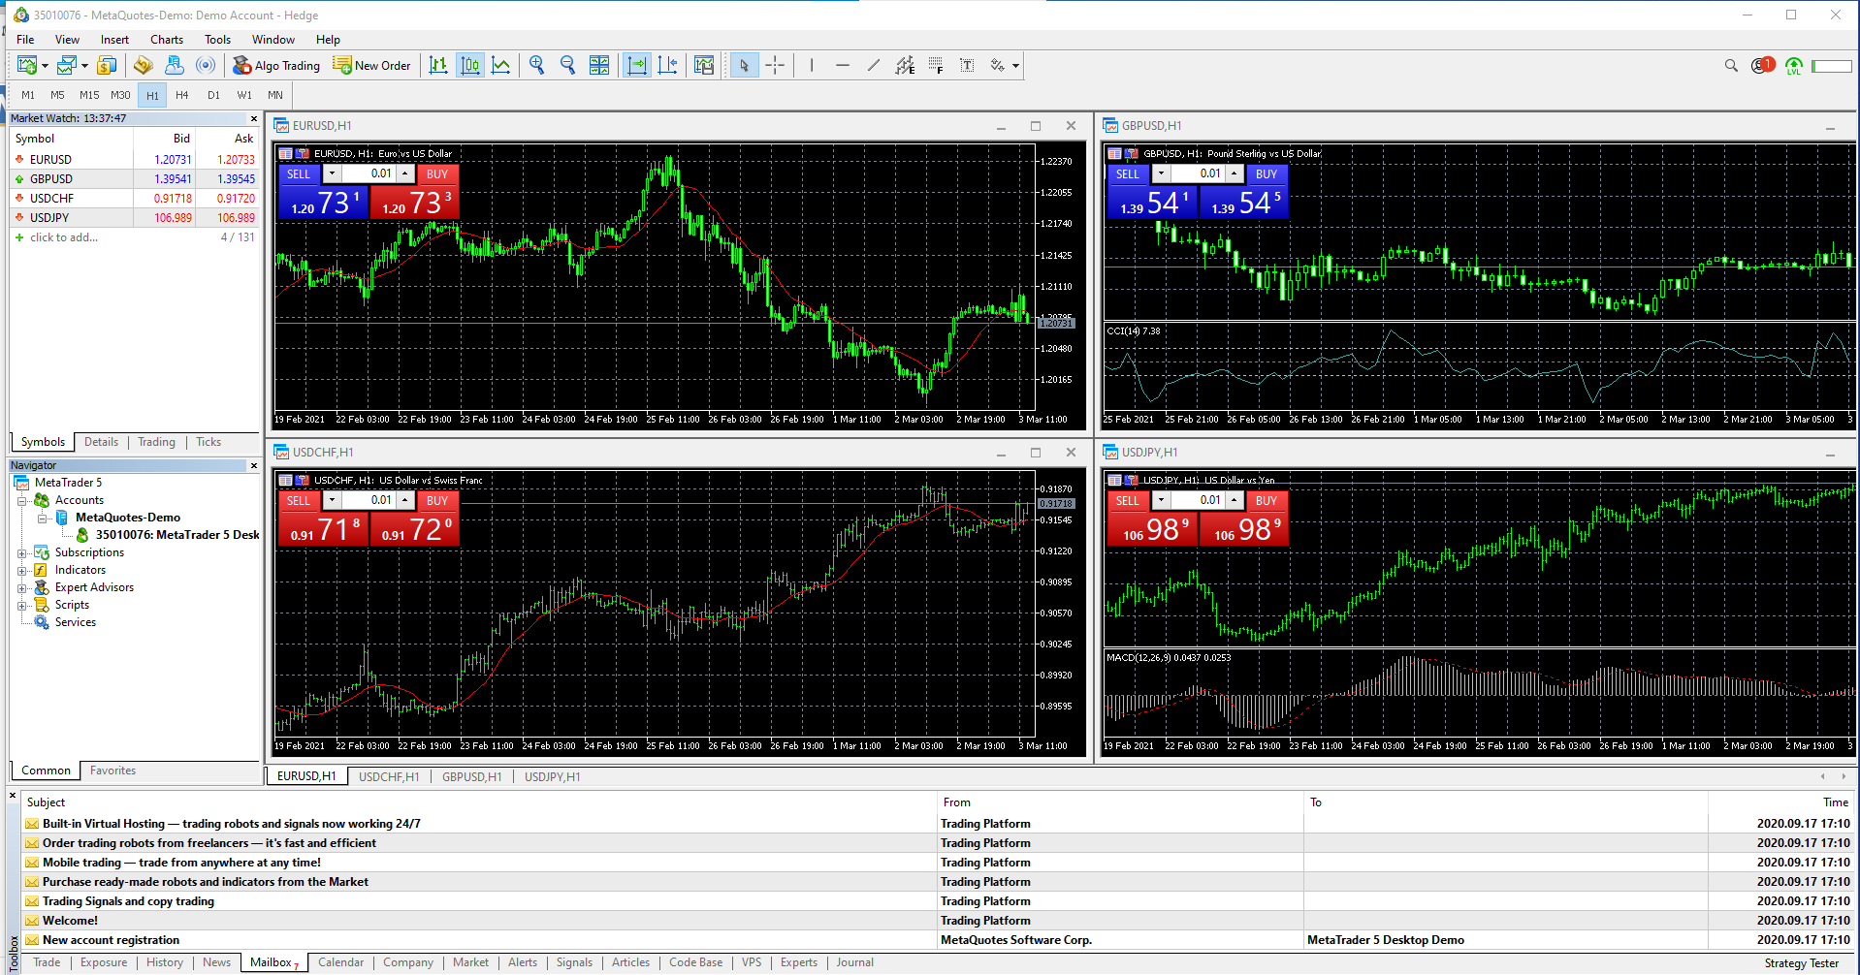Click the yellow tag Market icon
The width and height of the screenshot is (1860, 975).
(144, 65)
